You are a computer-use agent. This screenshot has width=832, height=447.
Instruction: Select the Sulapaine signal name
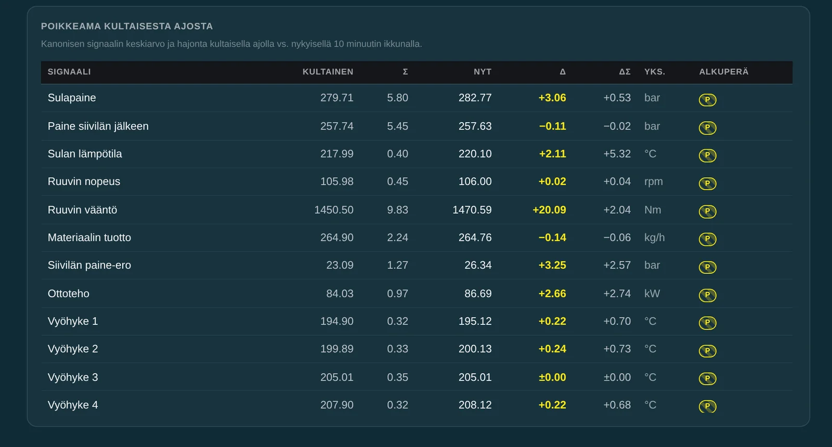coord(72,98)
